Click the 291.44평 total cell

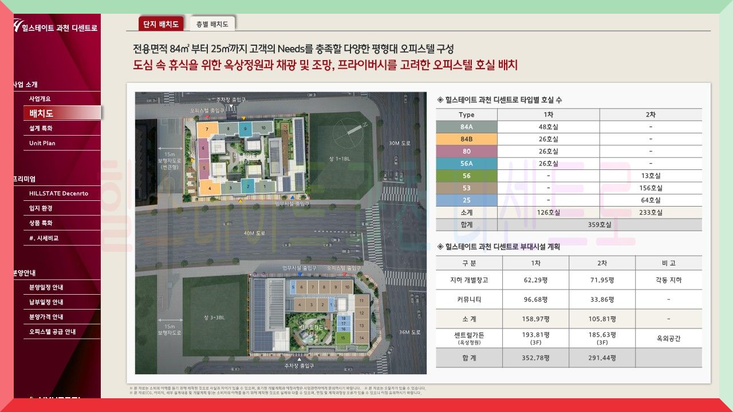pyautogui.click(x=602, y=358)
